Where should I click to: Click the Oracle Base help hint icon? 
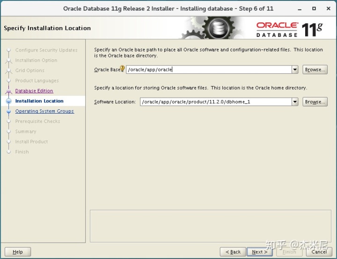[122, 69]
